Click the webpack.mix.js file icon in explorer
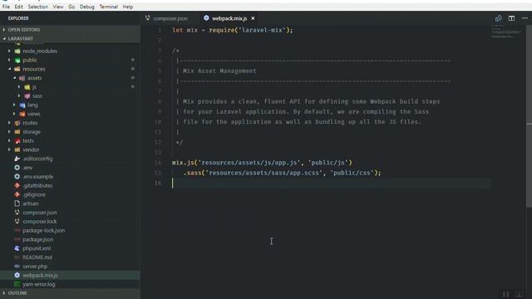Viewport: 532px width, 299px height. pos(17,275)
